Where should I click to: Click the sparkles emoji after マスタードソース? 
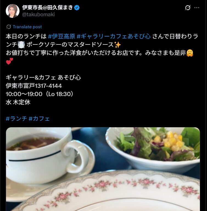(118, 45)
